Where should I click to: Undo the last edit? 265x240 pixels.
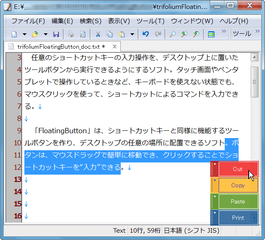coord(146,34)
